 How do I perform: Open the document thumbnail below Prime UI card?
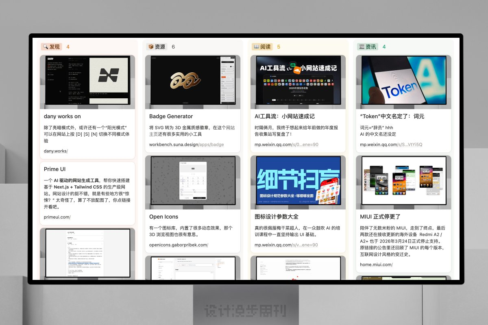click(87, 254)
